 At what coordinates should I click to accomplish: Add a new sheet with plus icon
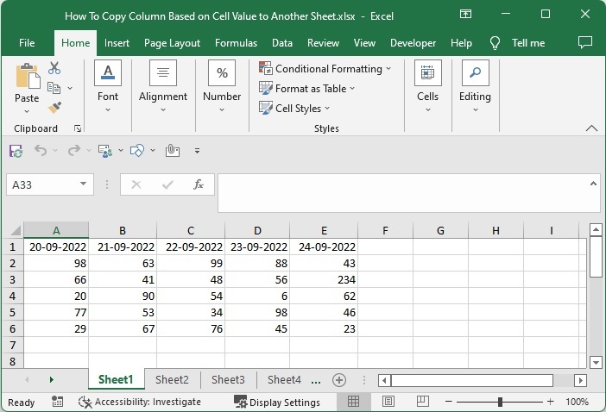pos(339,380)
